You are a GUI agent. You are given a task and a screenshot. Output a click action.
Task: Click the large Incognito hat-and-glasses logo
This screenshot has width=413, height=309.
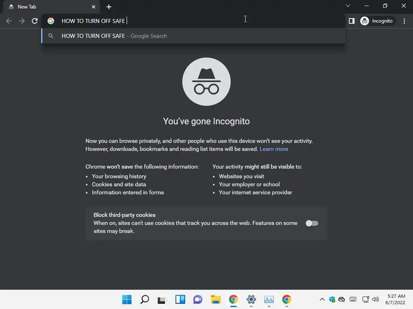206,82
